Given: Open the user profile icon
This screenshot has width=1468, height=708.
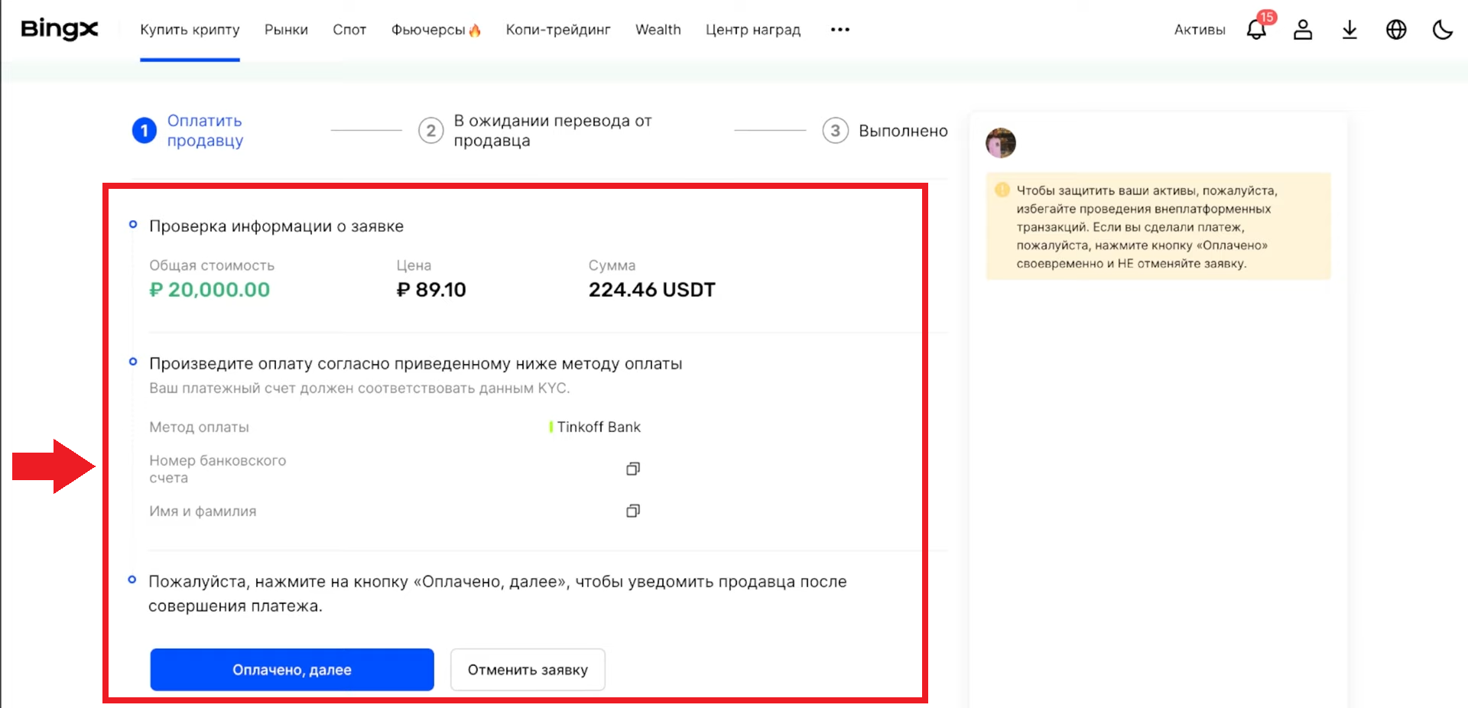Looking at the screenshot, I should tap(1303, 30).
